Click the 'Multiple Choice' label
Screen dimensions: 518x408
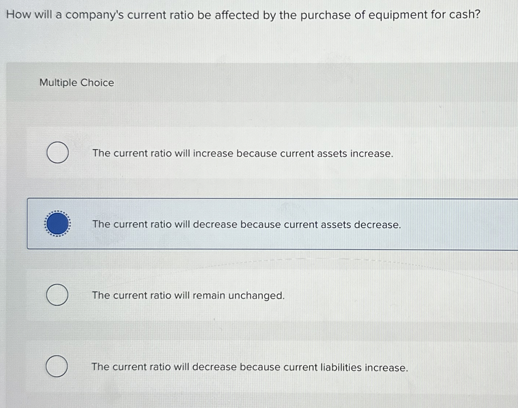76,83
